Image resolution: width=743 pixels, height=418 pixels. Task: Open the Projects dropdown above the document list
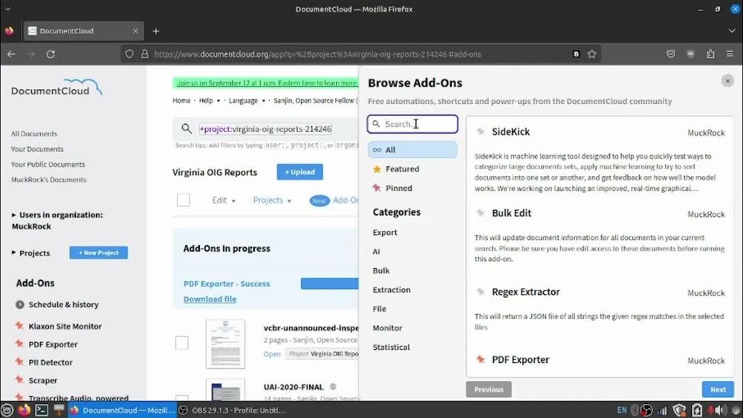(x=272, y=200)
